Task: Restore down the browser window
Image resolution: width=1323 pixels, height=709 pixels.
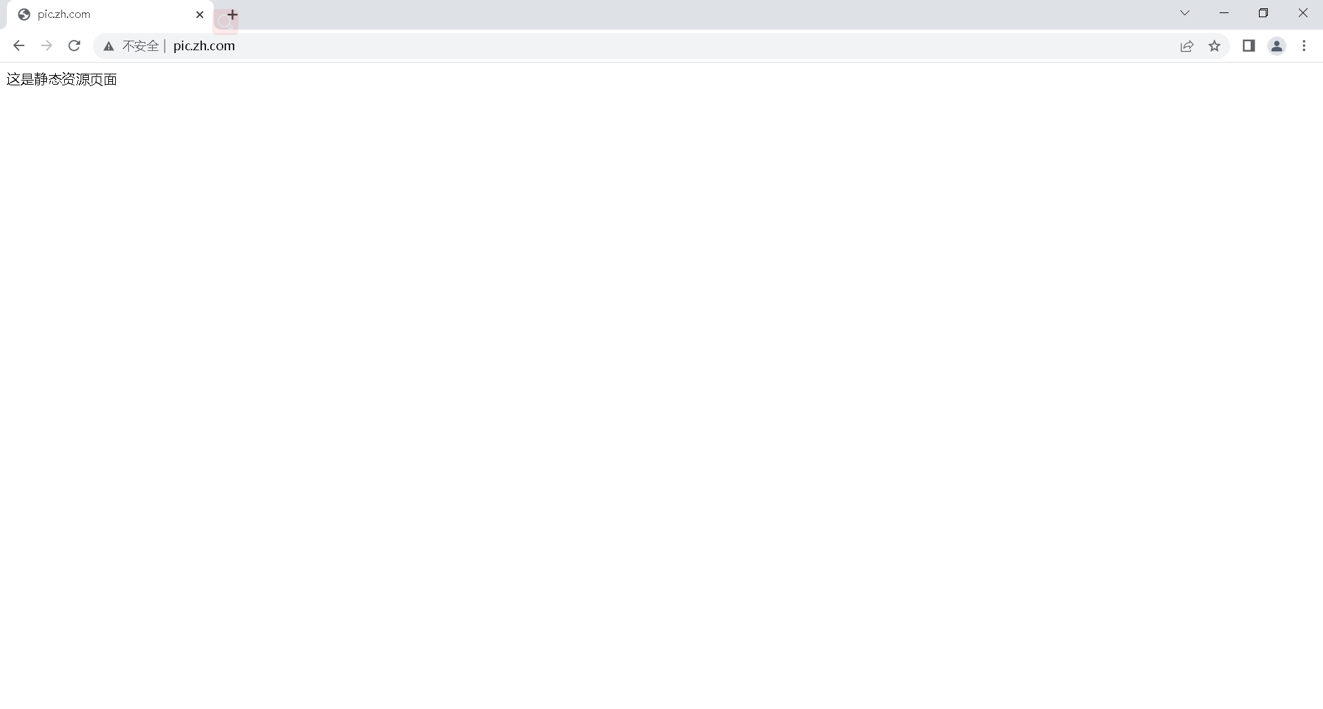Action: point(1264,13)
